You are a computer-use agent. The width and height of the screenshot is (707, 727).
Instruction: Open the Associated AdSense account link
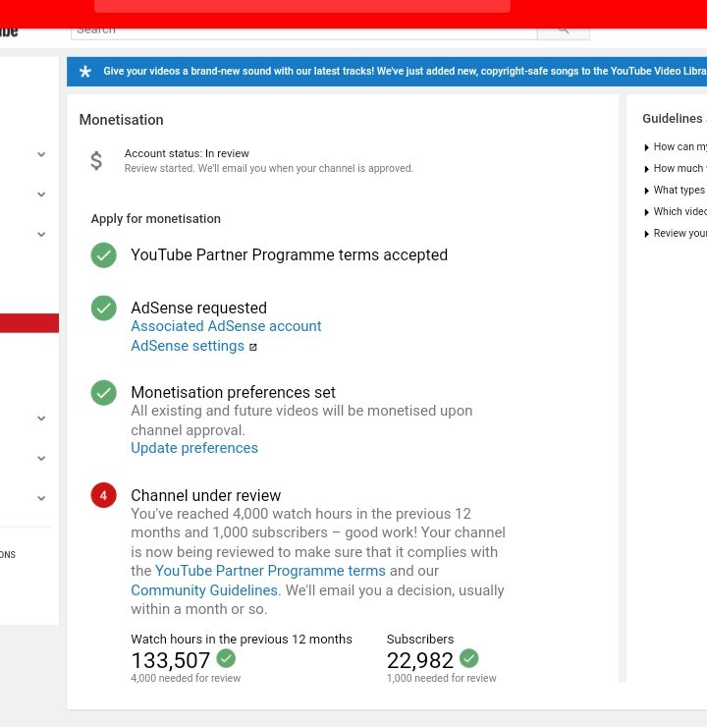pos(226,326)
